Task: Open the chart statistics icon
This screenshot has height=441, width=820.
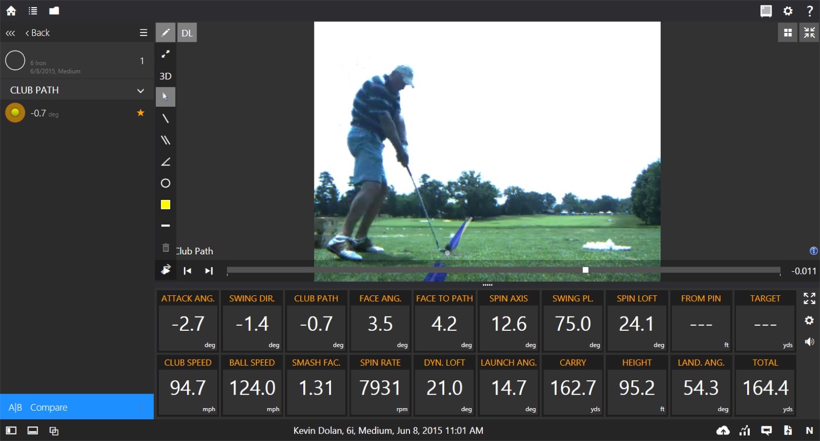Action: point(745,431)
